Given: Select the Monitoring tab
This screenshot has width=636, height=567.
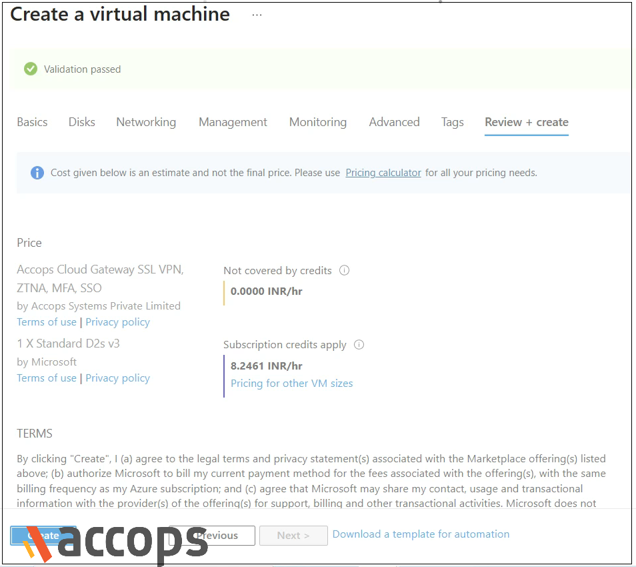Looking at the screenshot, I should pyautogui.click(x=318, y=122).
